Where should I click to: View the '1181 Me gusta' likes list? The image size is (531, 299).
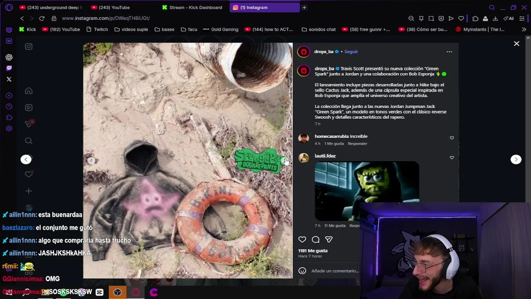point(313,251)
